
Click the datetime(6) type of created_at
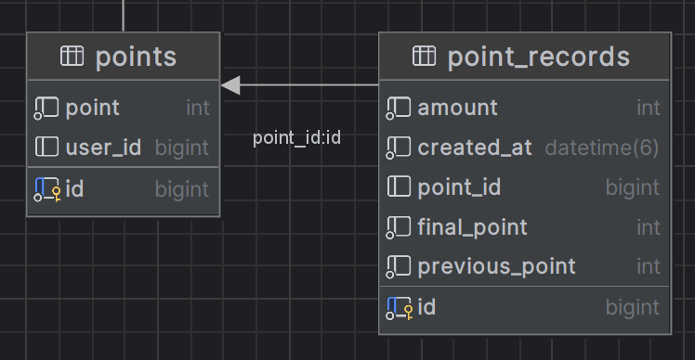(x=602, y=148)
